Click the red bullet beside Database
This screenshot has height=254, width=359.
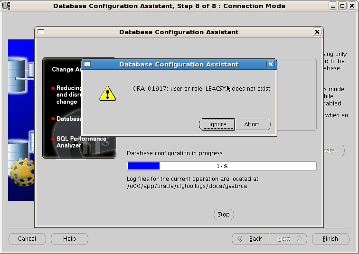(x=53, y=119)
